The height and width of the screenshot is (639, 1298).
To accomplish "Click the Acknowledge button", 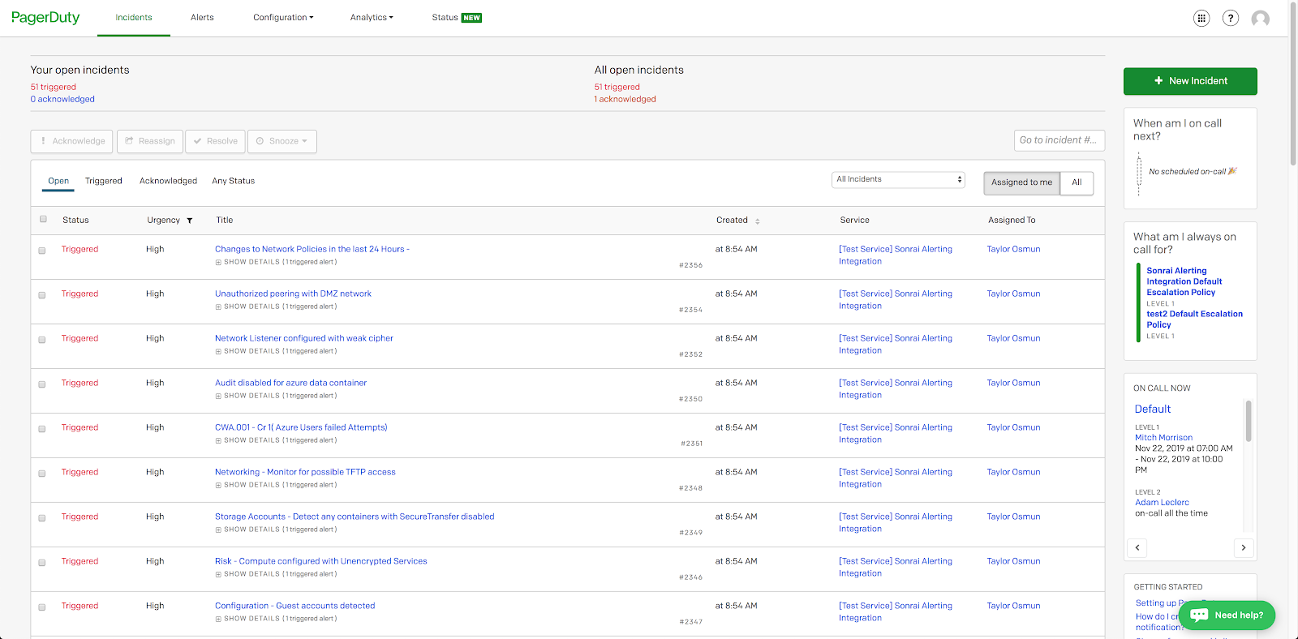I will (x=71, y=141).
